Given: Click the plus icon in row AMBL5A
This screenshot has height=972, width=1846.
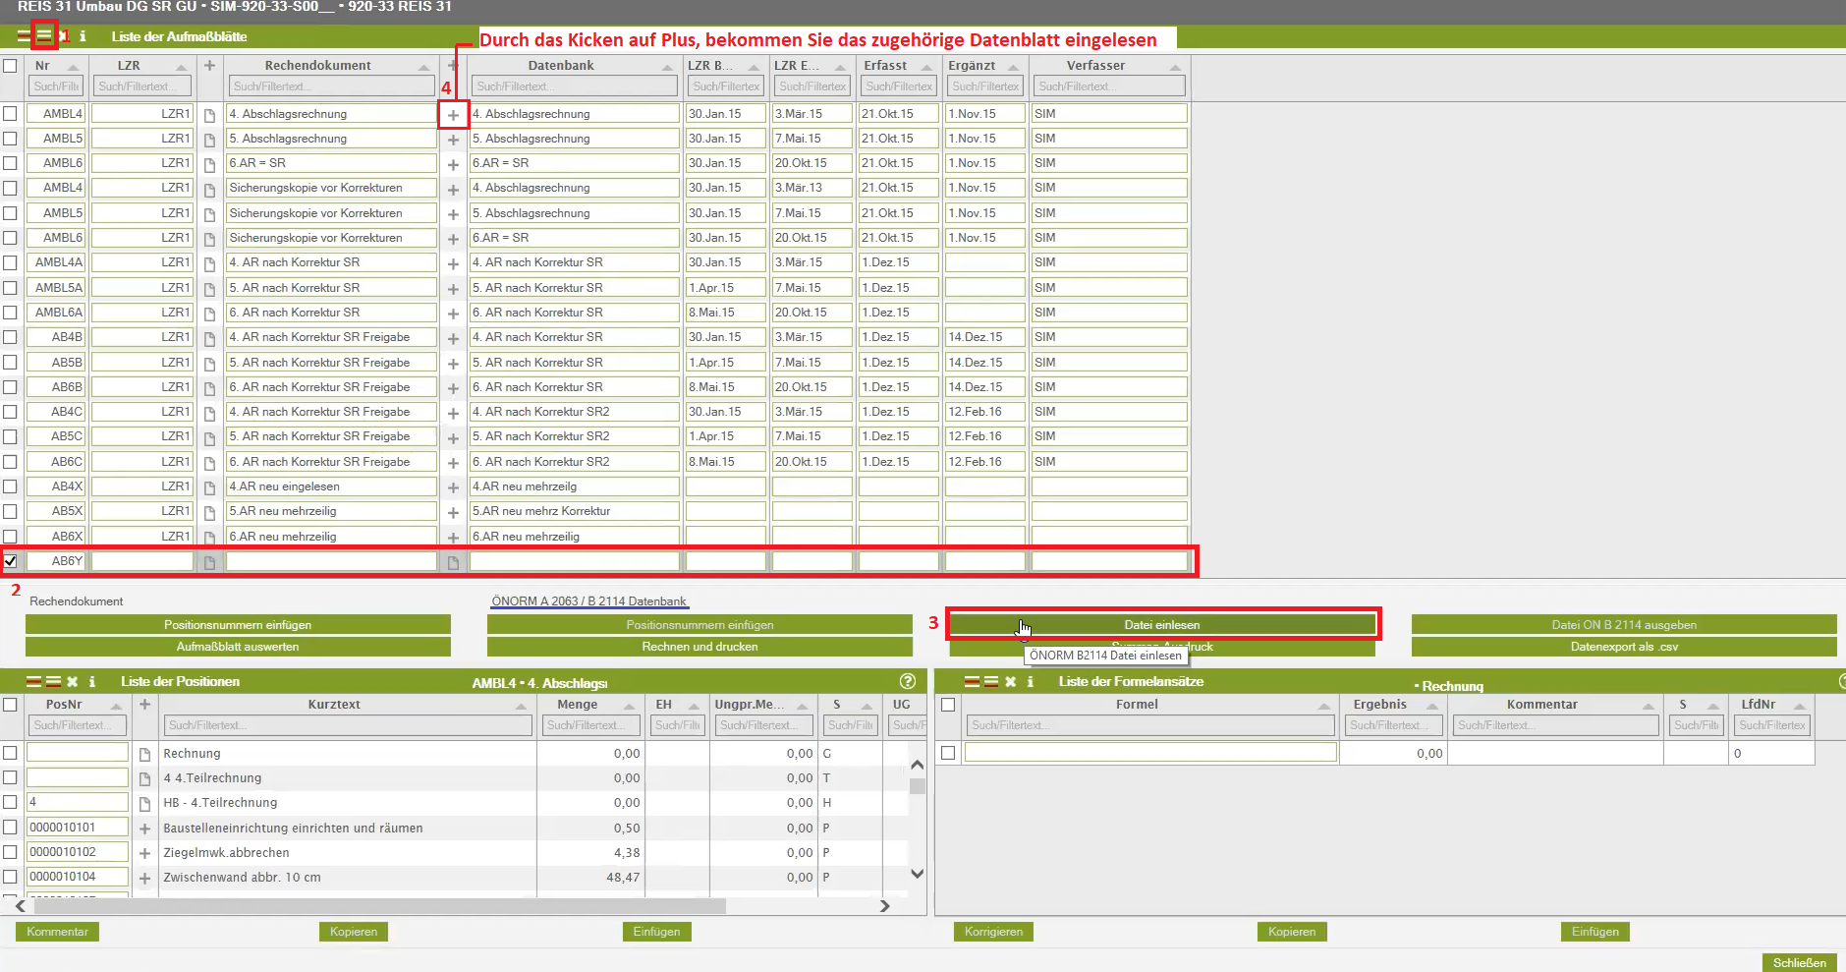Looking at the screenshot, I should [453, 289].
